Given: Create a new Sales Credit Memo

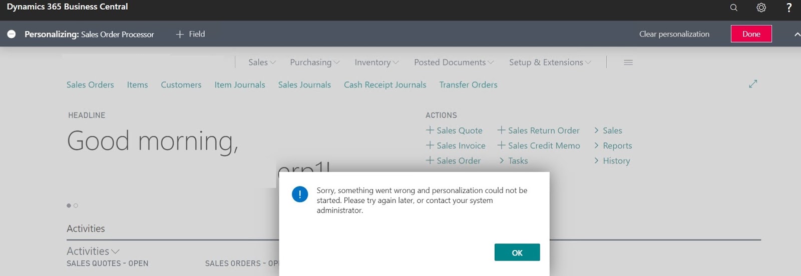Looking at the screenshot, I should tap(539, 145).
